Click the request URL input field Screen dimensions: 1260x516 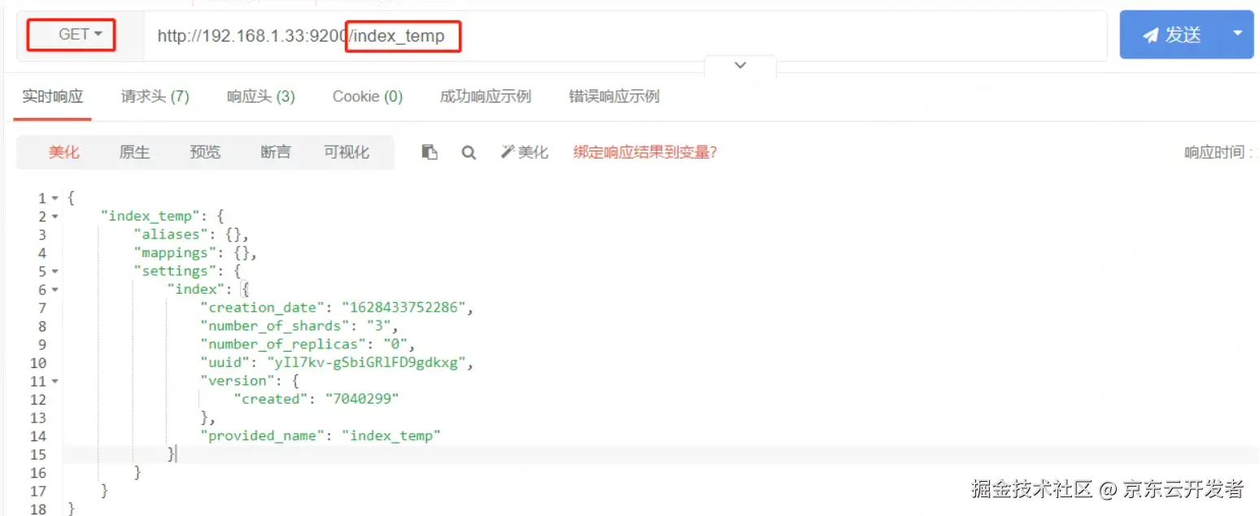(x=625, y=36)
